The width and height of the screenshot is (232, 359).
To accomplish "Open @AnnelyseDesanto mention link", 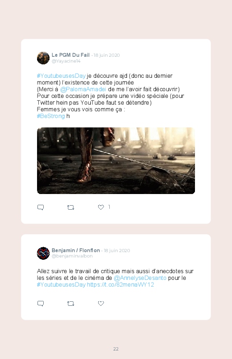I will point(140,278).
